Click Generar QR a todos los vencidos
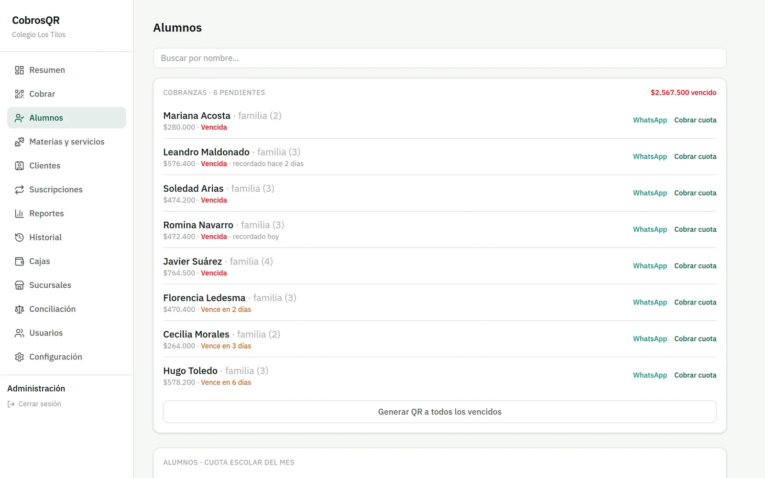 click(x=439, y=412)
